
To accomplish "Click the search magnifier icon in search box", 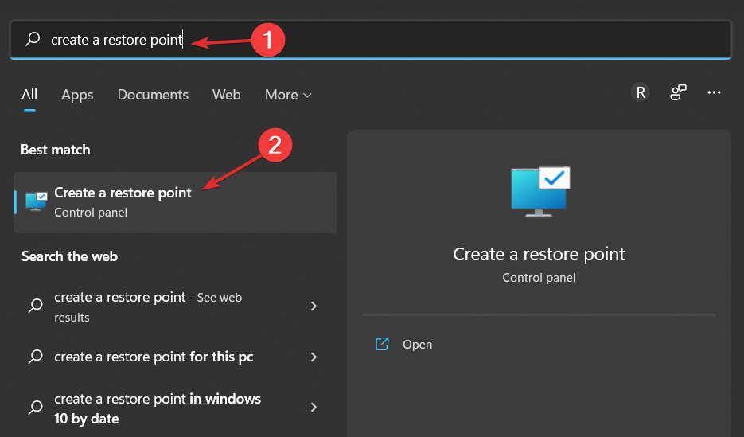I will pyautogui.click(x=33, y=39).
